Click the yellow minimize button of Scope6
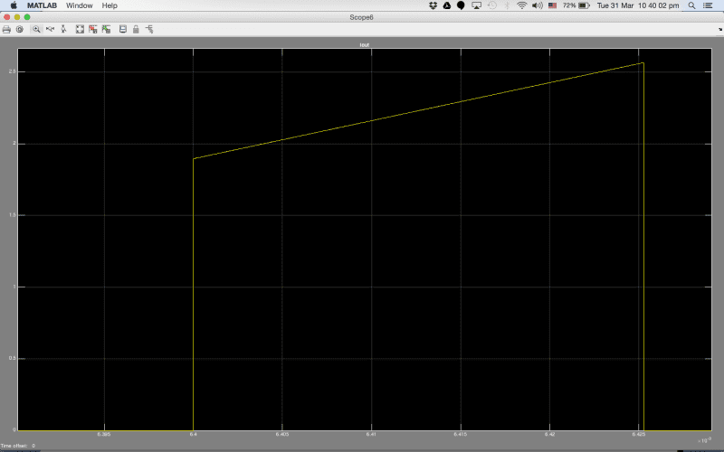This screenshot has height=452, width=724. (x=17, y=17)
